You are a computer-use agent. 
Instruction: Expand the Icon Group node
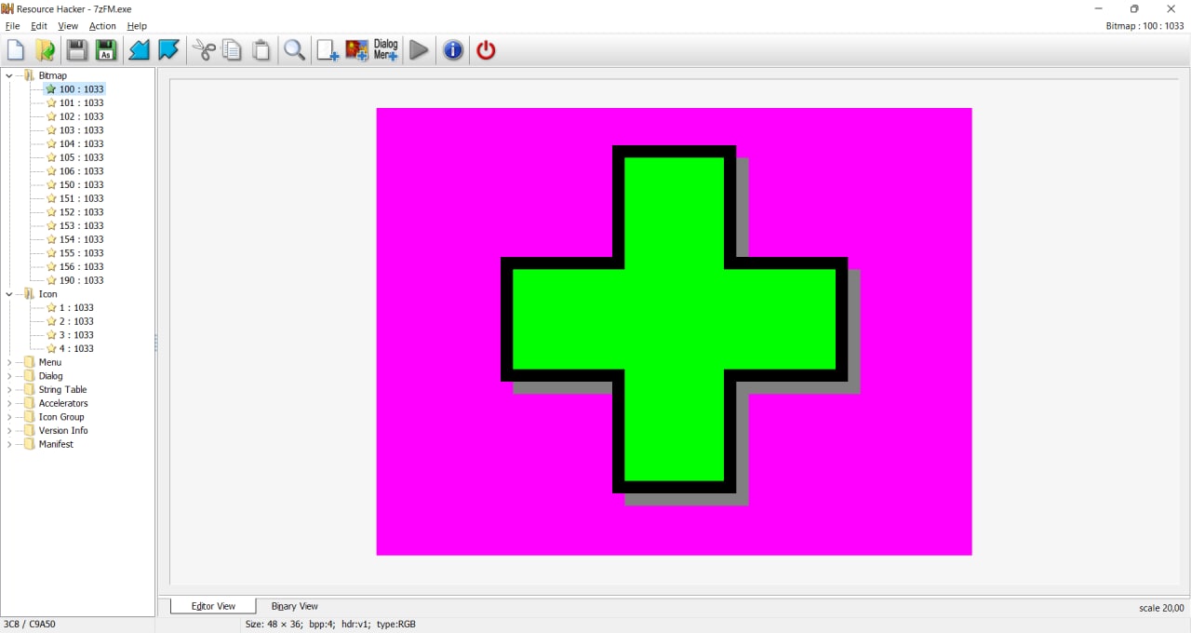(9, 417)
